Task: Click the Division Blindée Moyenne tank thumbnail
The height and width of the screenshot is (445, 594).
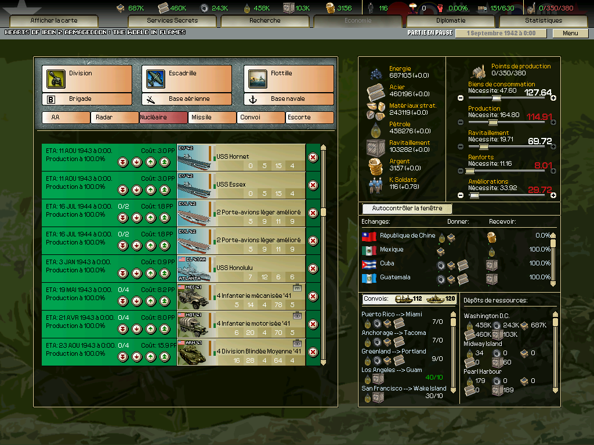Action: [194, 352]
